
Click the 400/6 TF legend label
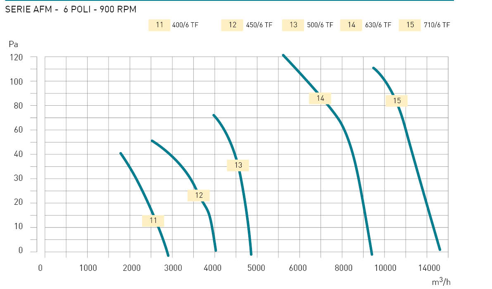(185, 25)
